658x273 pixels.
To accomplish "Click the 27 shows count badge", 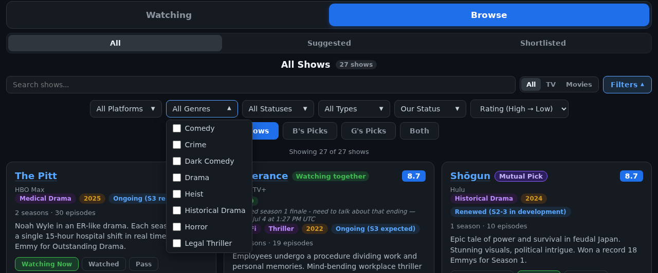I will pos(356,65).
